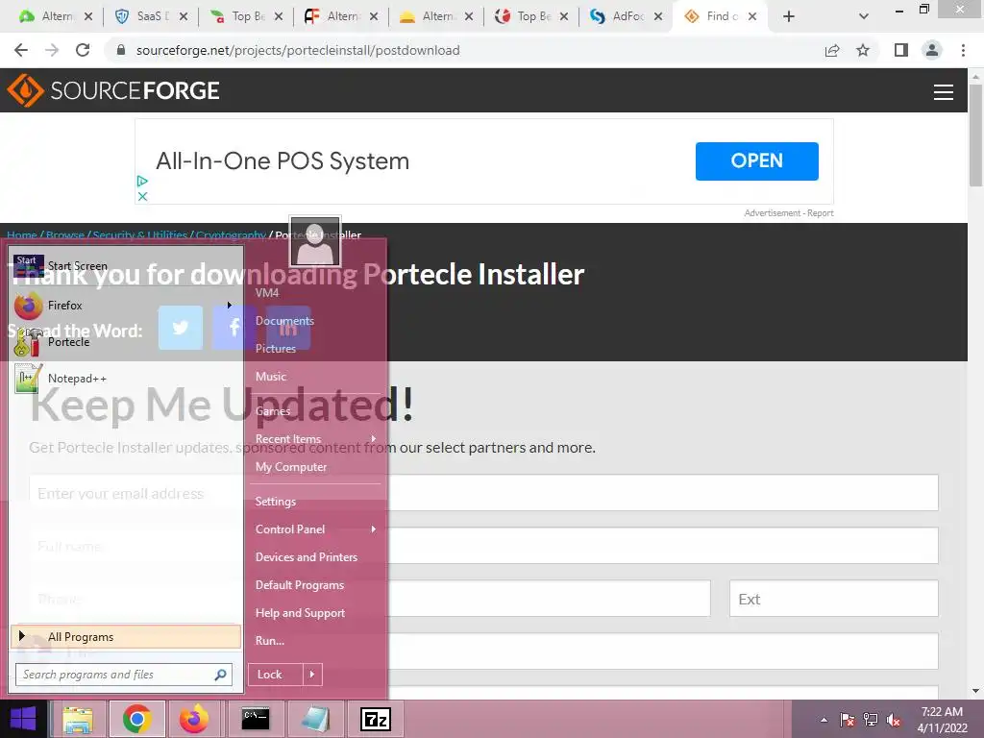The image size is (984, 738).
Task: Expand Firefox jump list arrow
Action: 230,306
